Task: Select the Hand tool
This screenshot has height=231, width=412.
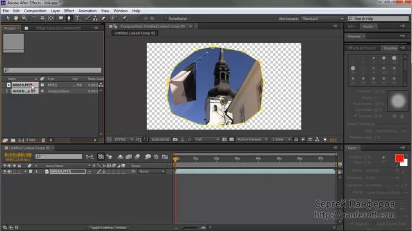Action: (16, 18)
